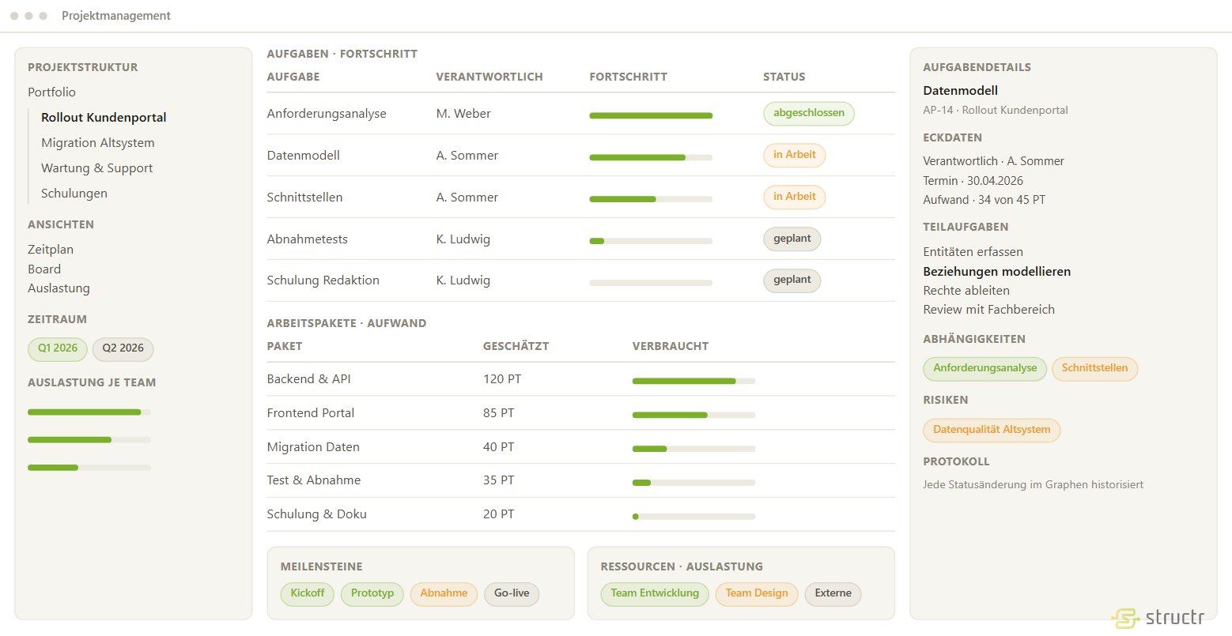Open subtask Review mit Fachbereich

point(989,310)
